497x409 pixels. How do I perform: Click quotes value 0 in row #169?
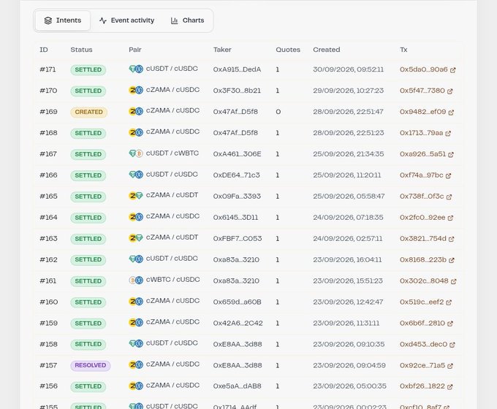[278, 112]
